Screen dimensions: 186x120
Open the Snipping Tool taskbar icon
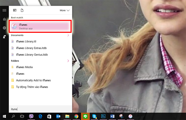tap(121, 116)
